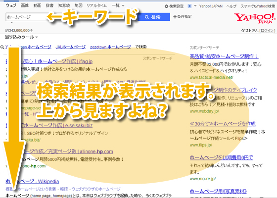Open 高品質・格安ホームページ制作！ sponsored link
This screenshot has width=277, height=198.
[x=224, y=56]
